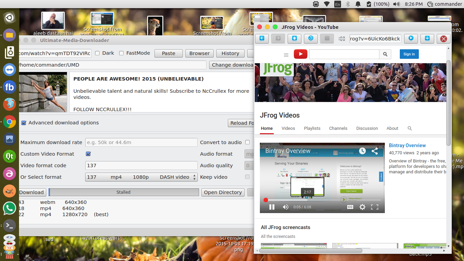The image size is (464, 261).
Task: Click the red YouTube logo
Action: [301, 54]
